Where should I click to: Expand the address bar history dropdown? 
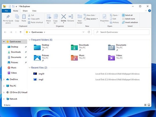(x=84, y=32)
